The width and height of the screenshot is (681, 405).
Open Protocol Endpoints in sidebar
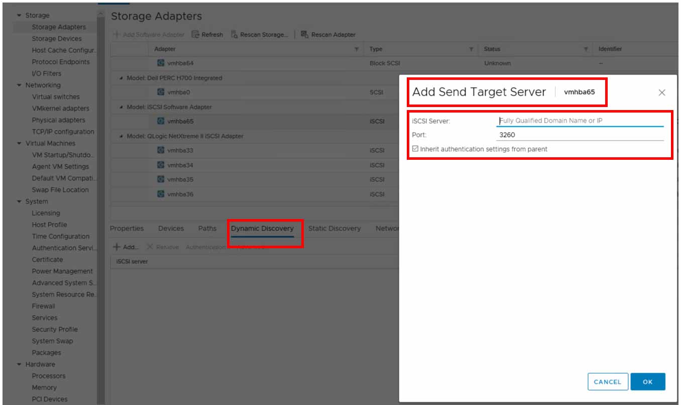pos(61,62)
